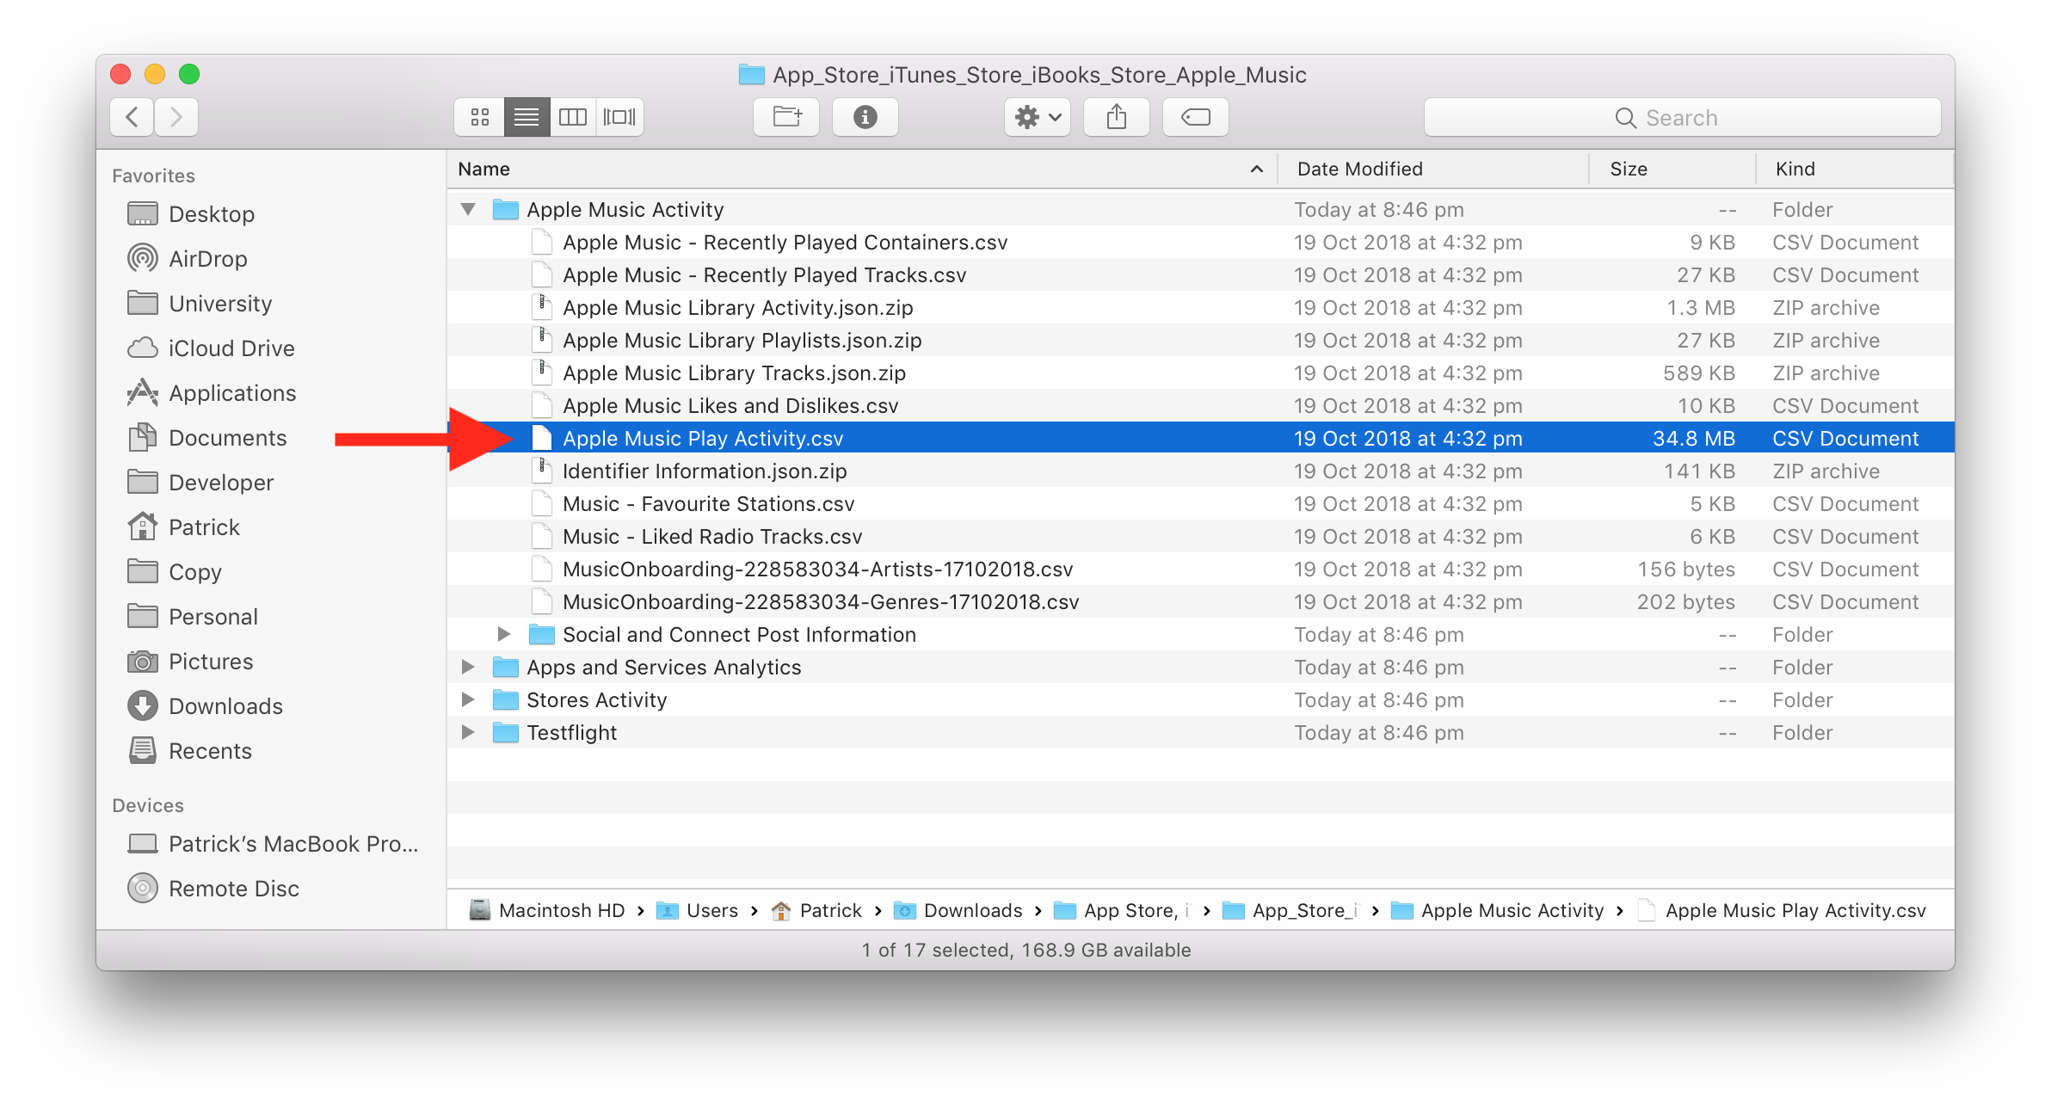Image resolution: width=2051 pixels, height=1108 pixels.
Task: Open the Tags toolbar icon
Action: coord(1195,117)
